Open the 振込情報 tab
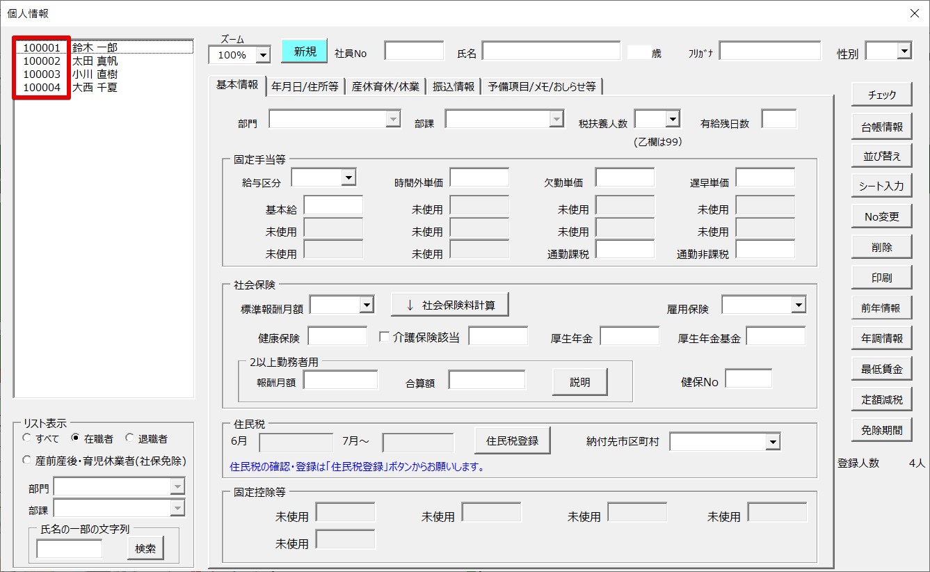This screenshot has height=572, width=930. pos(454,86)
